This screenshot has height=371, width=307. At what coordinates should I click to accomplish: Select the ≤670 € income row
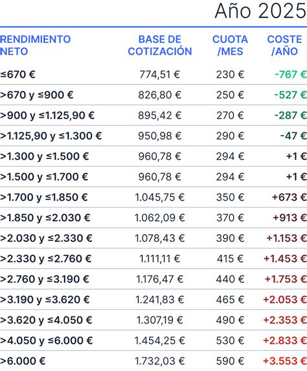153,75
